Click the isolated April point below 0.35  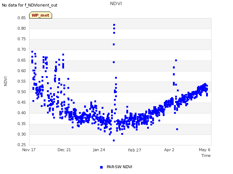click(x=177, y=129)
